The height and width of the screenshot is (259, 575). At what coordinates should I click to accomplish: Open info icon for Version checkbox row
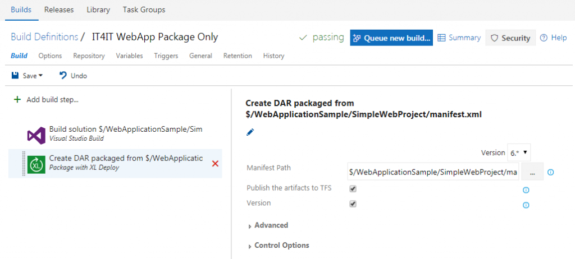[526, 205]
